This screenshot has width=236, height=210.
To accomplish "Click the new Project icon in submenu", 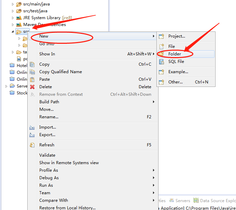I will [162, 36].
